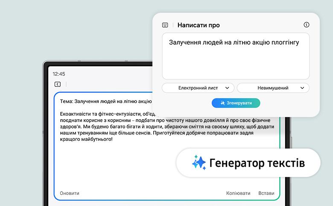Click Копіювати to copy the generated text
The image size is (333, 206).
click(x=238, y=193)
